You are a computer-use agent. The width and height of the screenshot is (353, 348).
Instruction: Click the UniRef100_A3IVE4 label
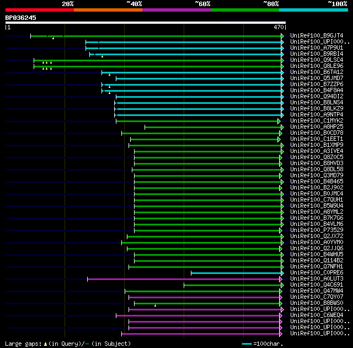(x=317, y=151)
